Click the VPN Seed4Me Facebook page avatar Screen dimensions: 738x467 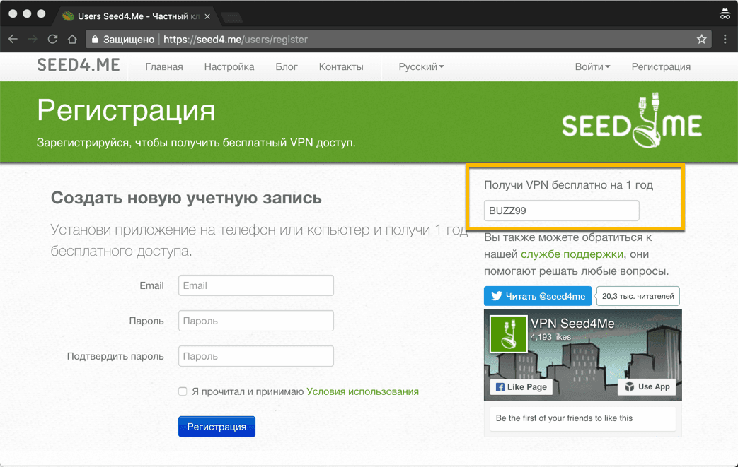click(x=508, y=334)
